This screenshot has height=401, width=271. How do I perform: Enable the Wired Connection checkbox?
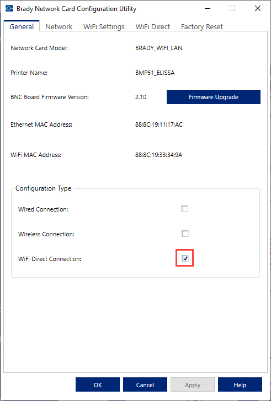185,209
